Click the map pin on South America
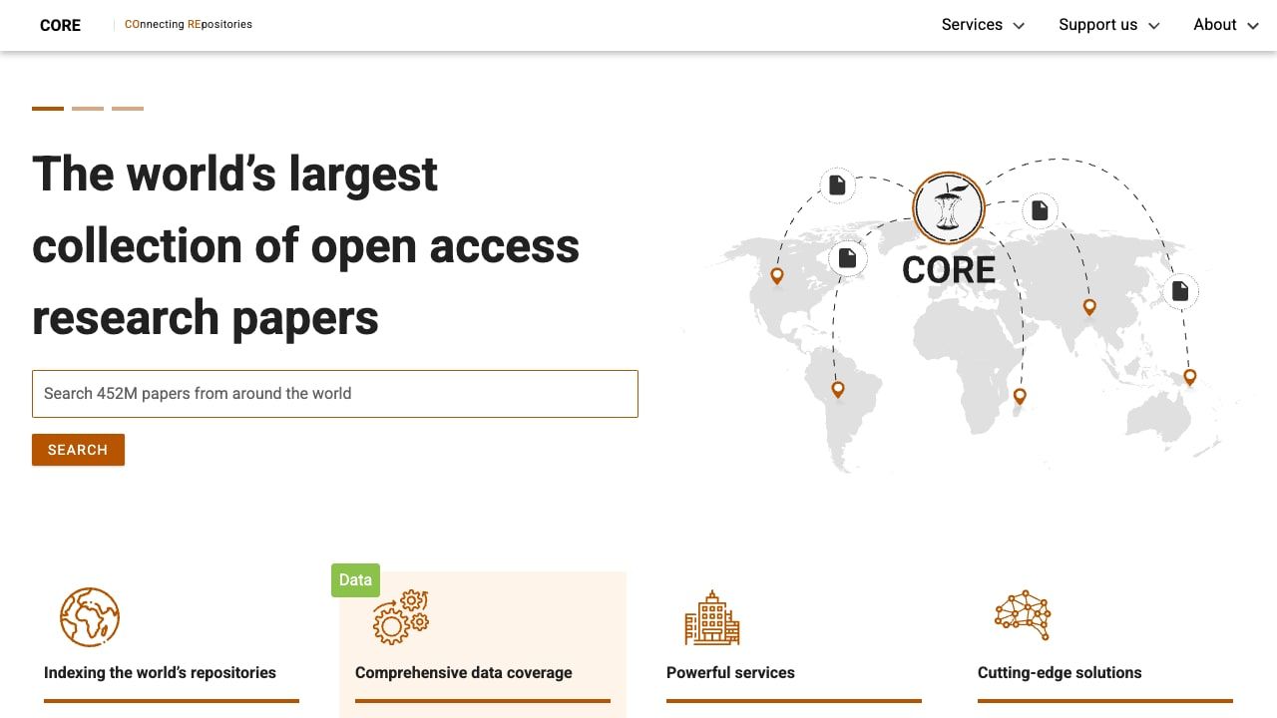Screen dimensions: 1277x718 click(x=838, y=390)
